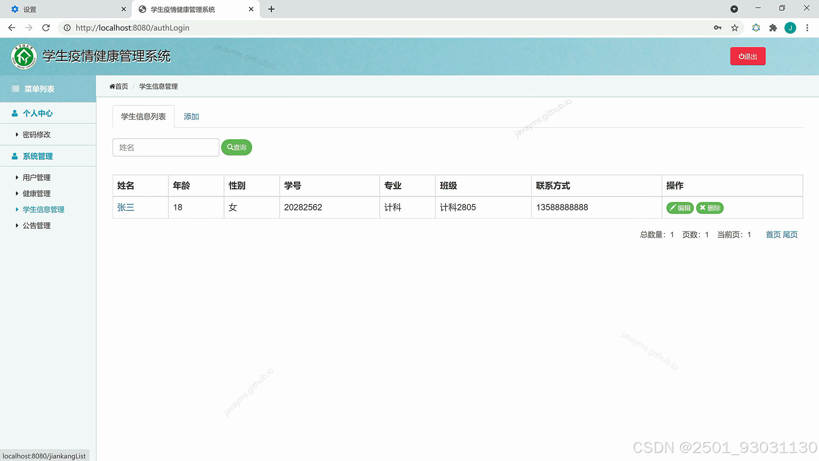Click the red 退出 logout button

(x=747, y=56)
